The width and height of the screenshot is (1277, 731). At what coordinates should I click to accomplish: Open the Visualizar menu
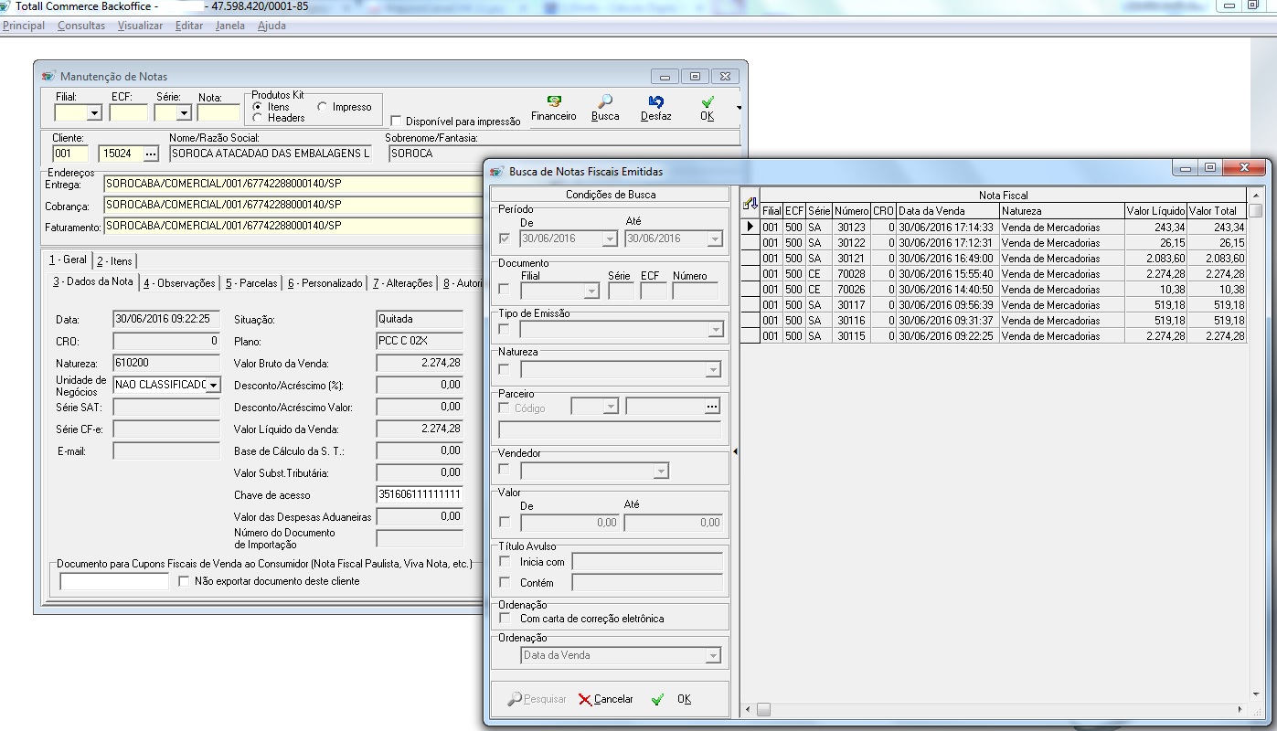coord(141,26)
